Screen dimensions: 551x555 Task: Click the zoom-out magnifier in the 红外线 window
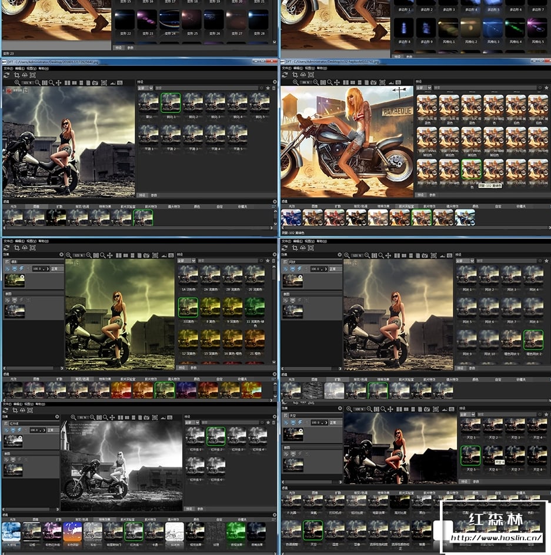pyautogui.click(x=93, y=418)
